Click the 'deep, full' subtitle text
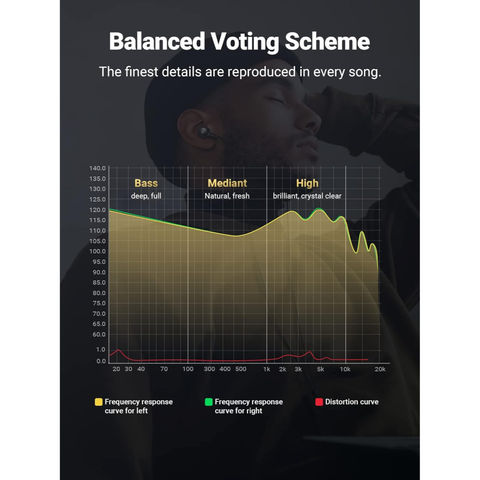Viewport: 480px width, 480px height. tap(146, 196)
